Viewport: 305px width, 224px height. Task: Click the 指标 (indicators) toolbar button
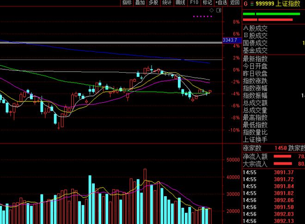coord(127,3)
